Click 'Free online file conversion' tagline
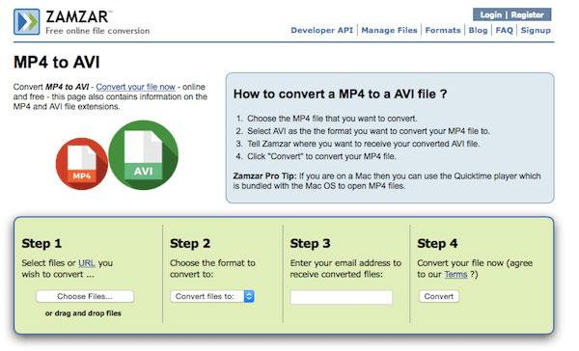The width and height of the screenshot is (579, 351). coord(97,31)
